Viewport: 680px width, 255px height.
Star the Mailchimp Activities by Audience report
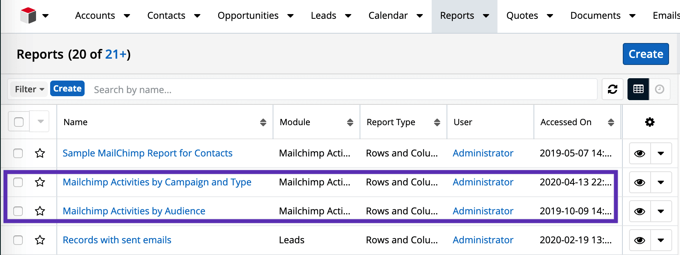tap(40, 211)
